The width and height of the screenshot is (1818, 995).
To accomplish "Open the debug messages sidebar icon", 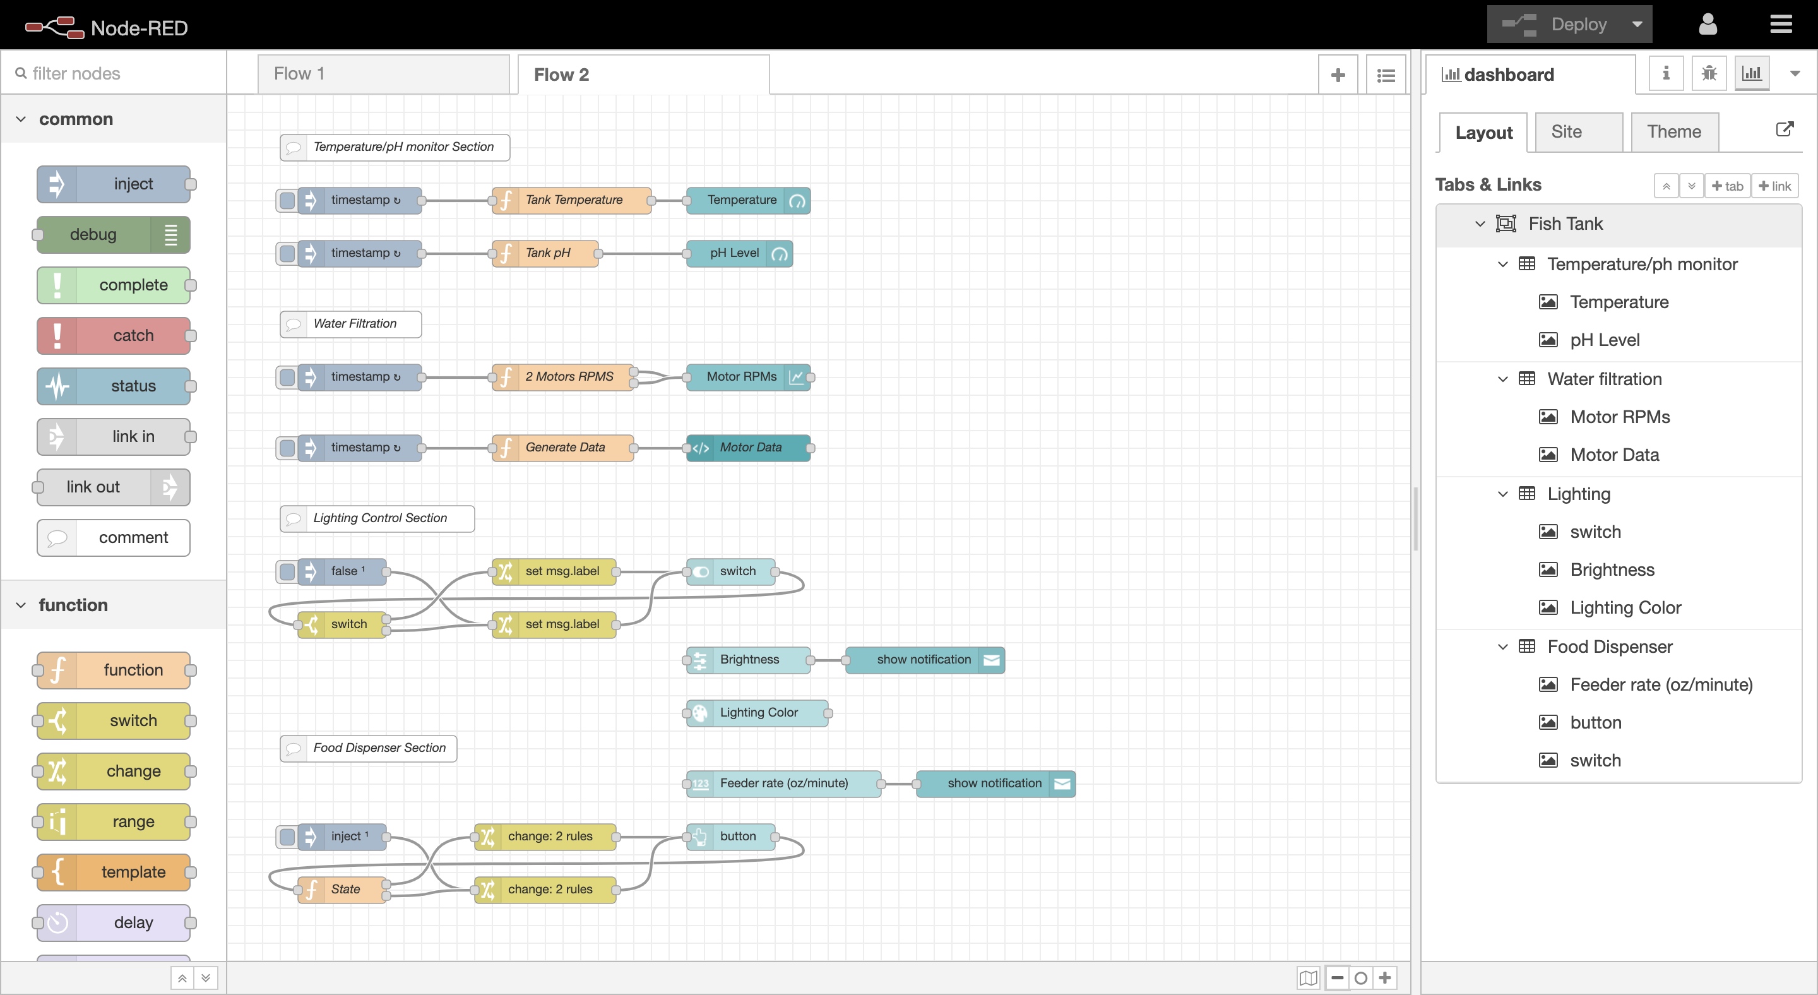I will (1709, 73).
